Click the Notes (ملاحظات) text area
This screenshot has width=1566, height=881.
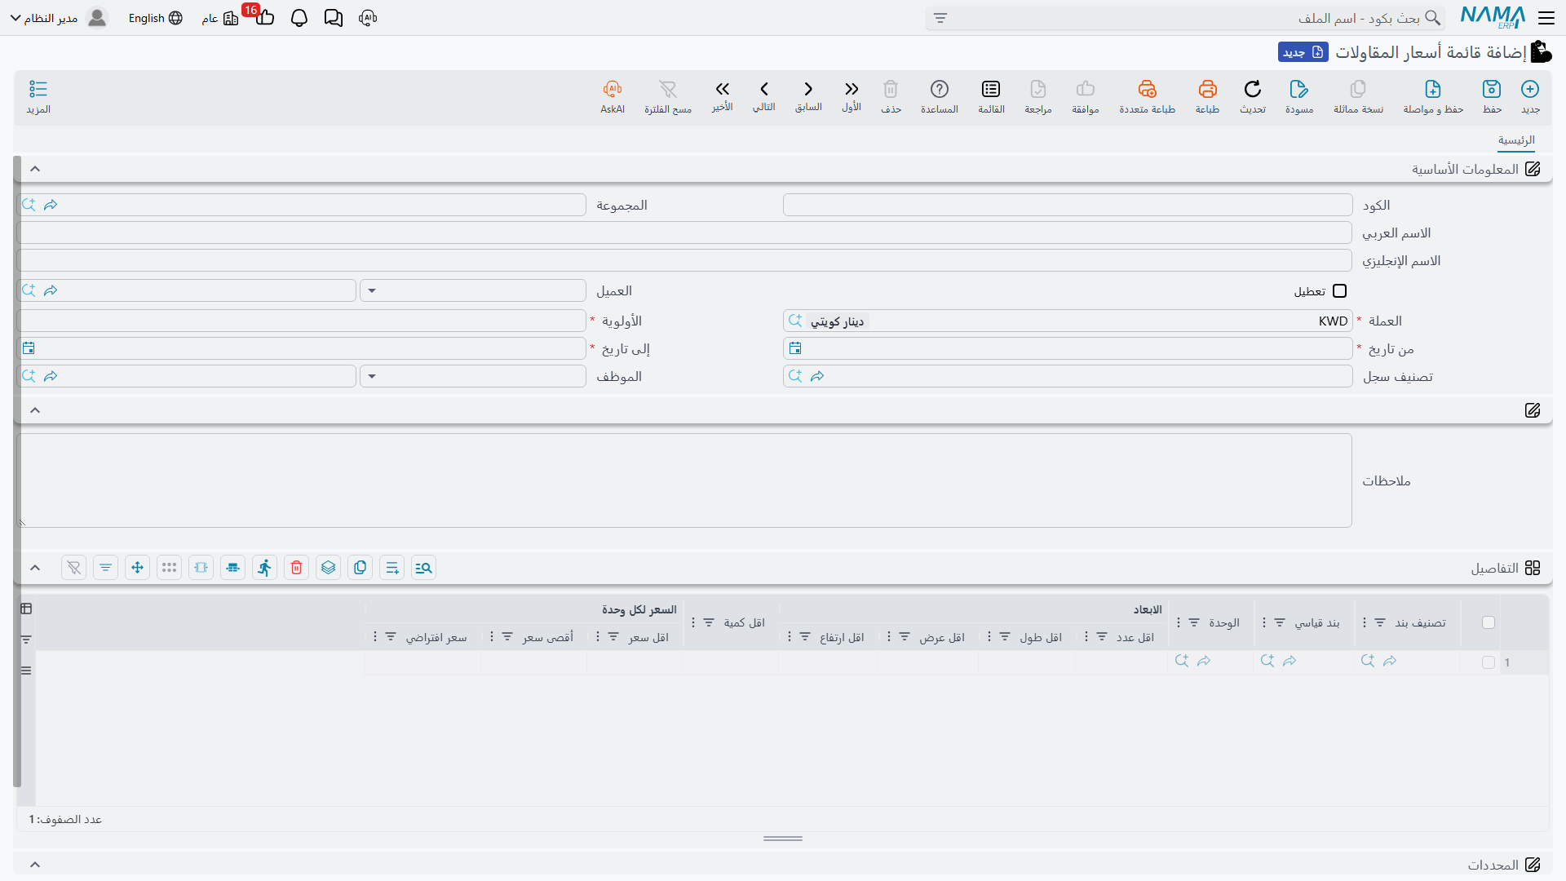click(685, 480)
